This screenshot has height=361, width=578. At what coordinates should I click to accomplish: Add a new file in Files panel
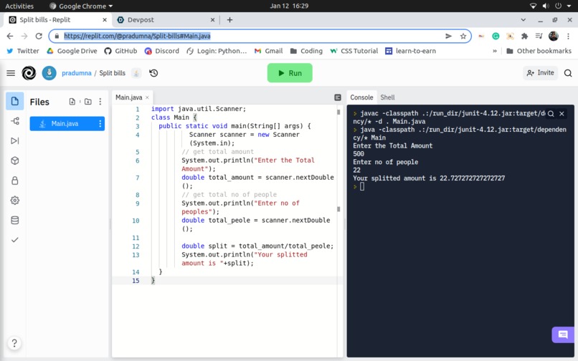click(x=72, y=101)
